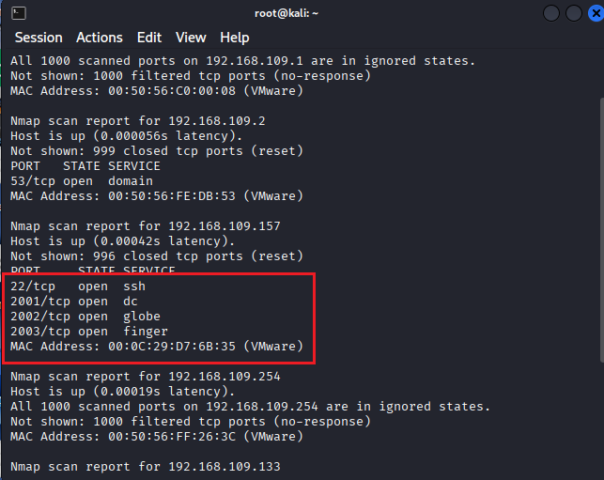Open the Edit menu

149,38
